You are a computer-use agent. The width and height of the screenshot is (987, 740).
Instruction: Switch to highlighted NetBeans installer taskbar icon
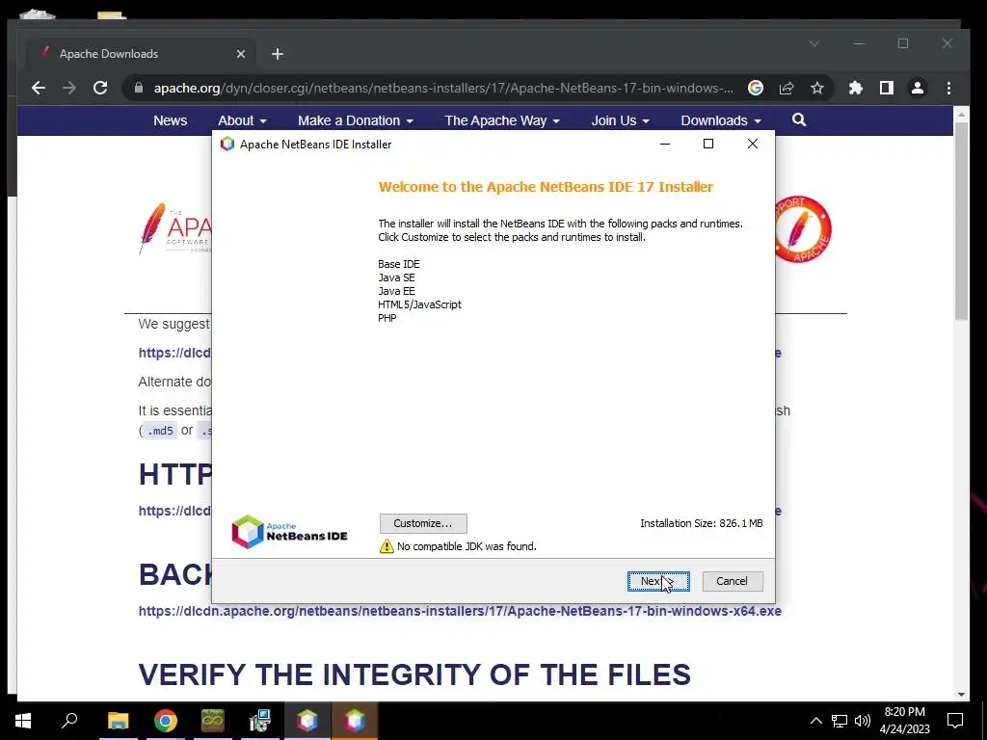pos(355,721)
